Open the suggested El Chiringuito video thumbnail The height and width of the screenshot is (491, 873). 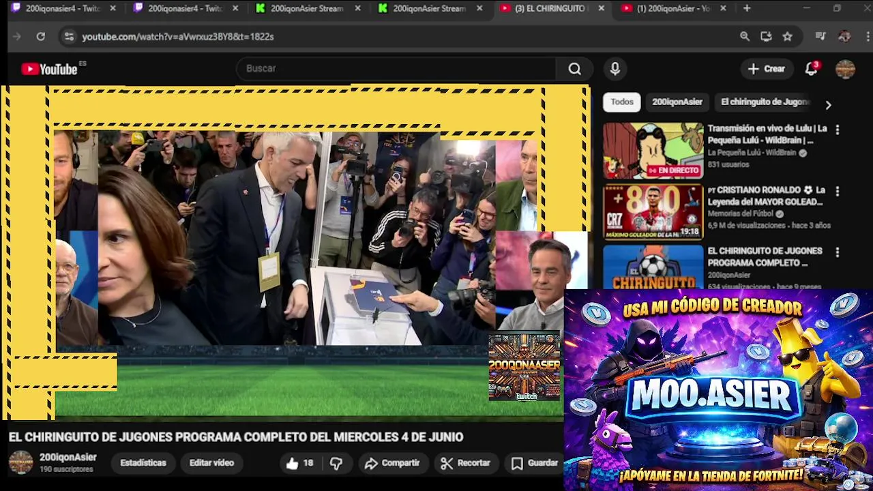click(653, 267)
